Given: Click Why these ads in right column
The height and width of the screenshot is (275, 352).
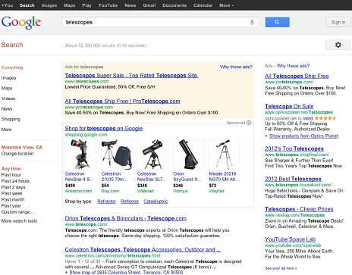Looking at the screenshot, I should click(293, 66).
